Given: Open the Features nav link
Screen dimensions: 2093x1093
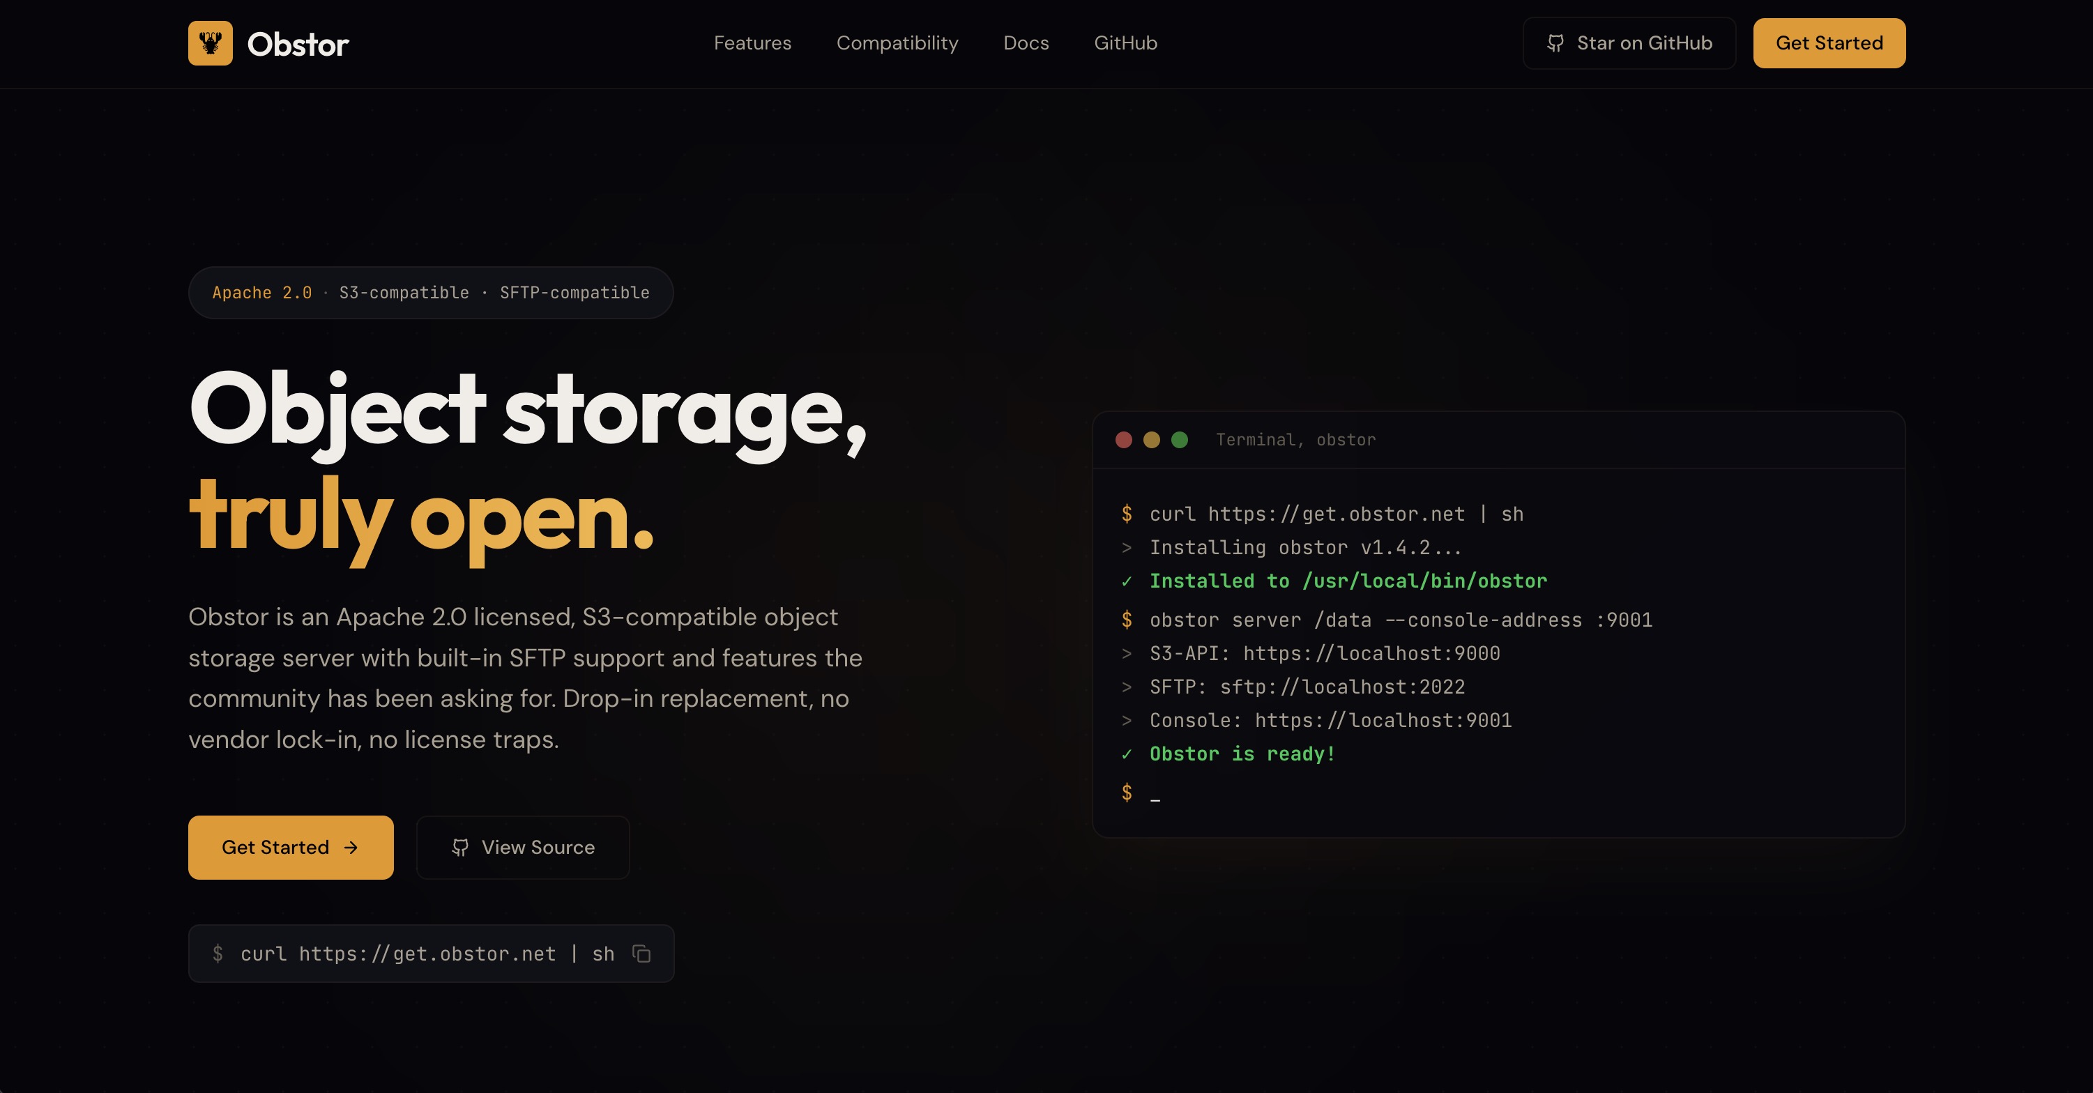Looking at the screenshot, I should [752, 43].
